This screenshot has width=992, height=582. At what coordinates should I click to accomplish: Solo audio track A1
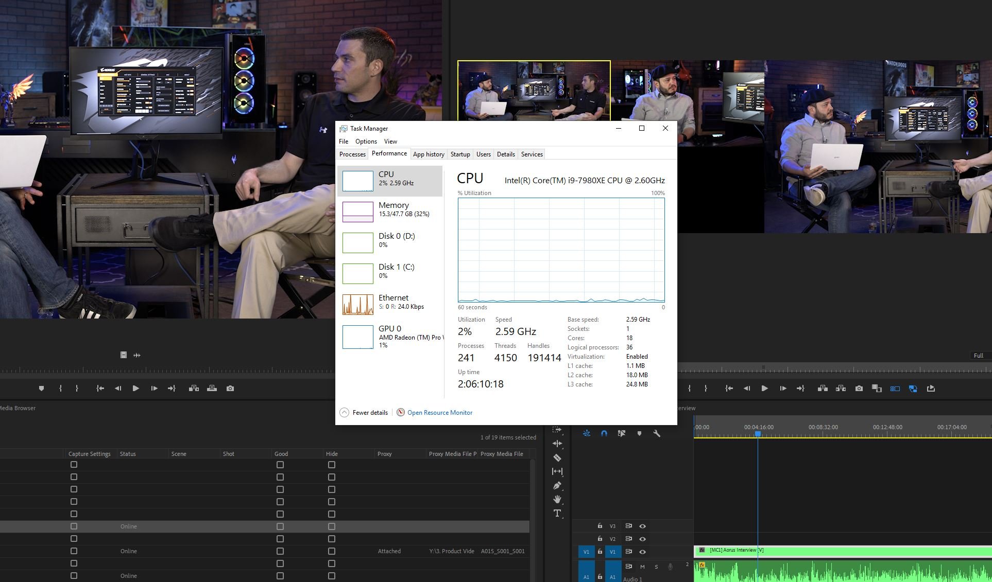point(656,567)
